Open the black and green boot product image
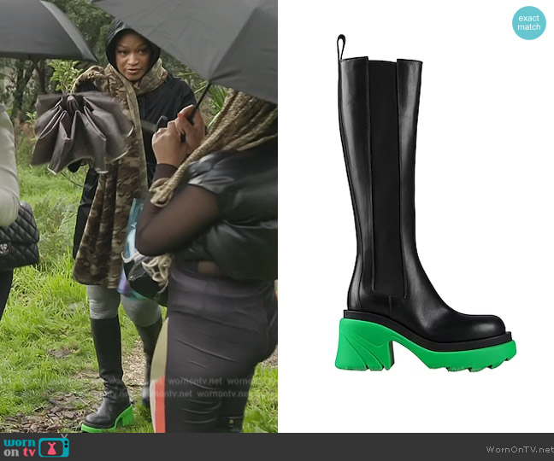This screenshot has height=461, width=554. pos(426,203)
